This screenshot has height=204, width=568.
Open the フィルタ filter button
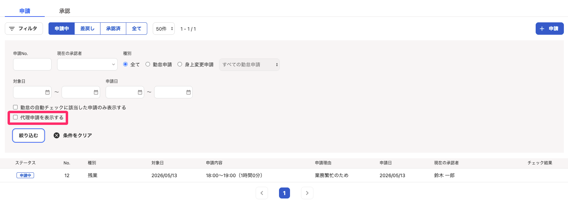tap(24, 29)
